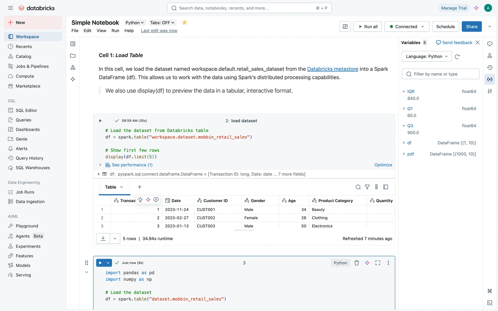Click the download results icon button
The image size is (498, 311).
(103, 238)
